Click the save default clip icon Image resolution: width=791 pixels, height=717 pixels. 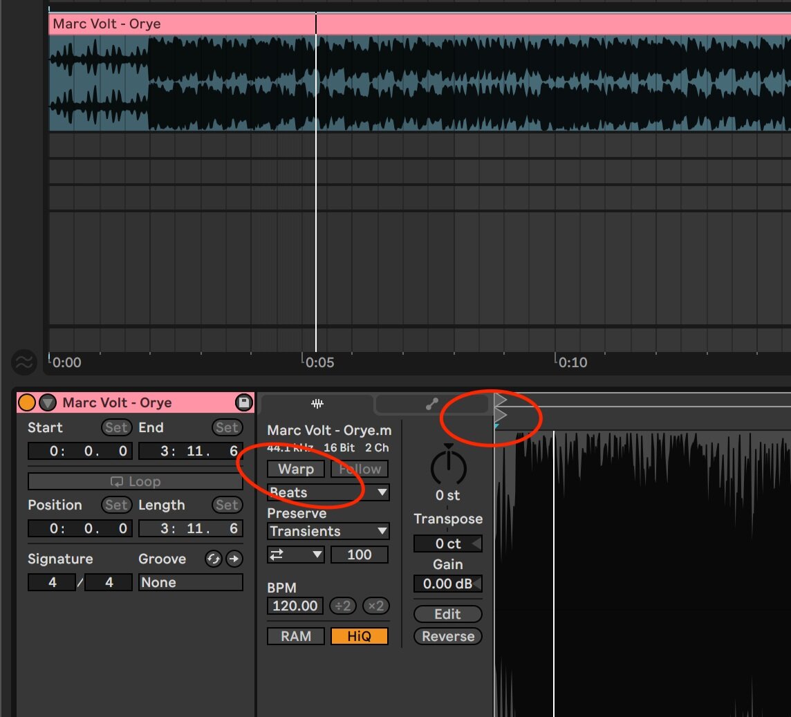click(x=243, y=402)
